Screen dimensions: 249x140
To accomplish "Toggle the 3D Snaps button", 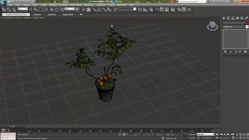I will [94, 10].
